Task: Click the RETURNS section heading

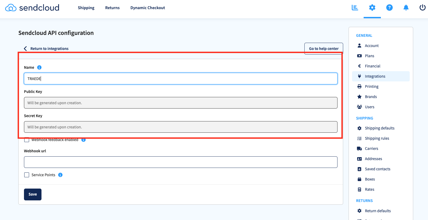Action: tap(364, 201)
